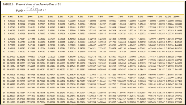Click cell value 17.42617 in row 20
The image size is (186, 105).
click(x=21, y=87)
